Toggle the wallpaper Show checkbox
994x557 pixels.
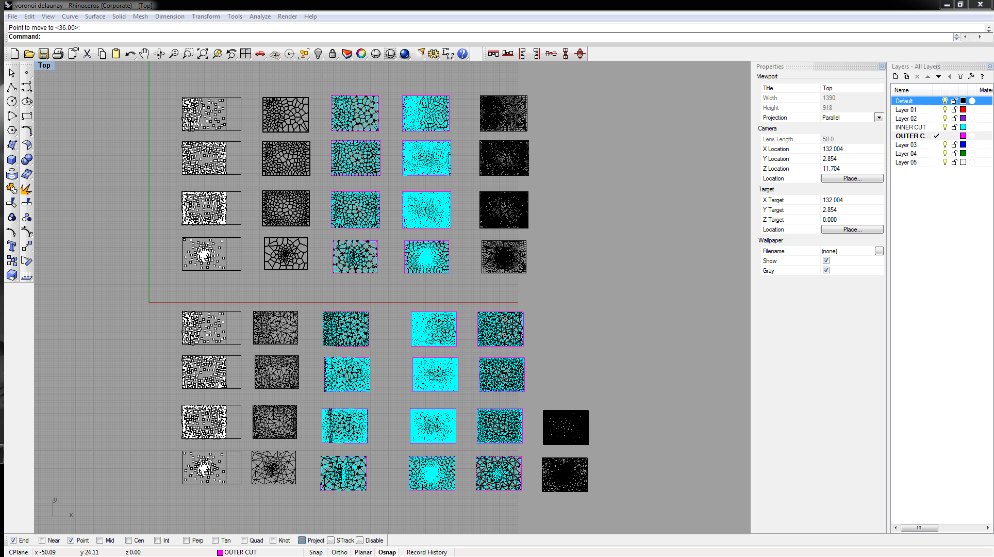[826, 260]
